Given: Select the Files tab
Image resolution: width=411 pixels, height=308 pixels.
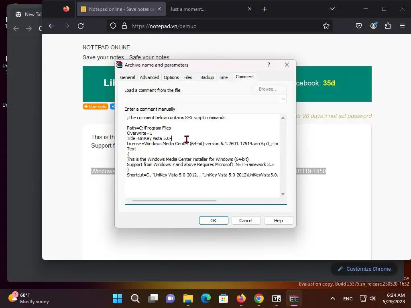Looking at the screenshot, I should [188, 77].
